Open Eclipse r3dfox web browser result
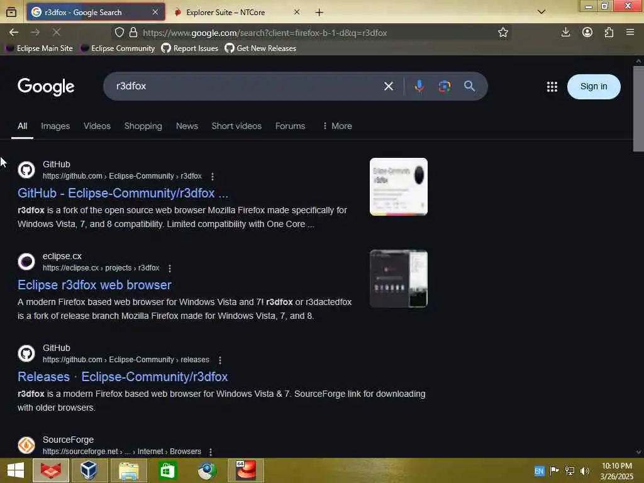Viewport: 644px width, 483px height. [94, 285]
